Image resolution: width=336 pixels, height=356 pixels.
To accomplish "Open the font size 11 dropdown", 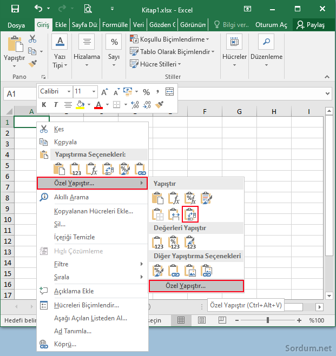I will [x=94, y=92].
